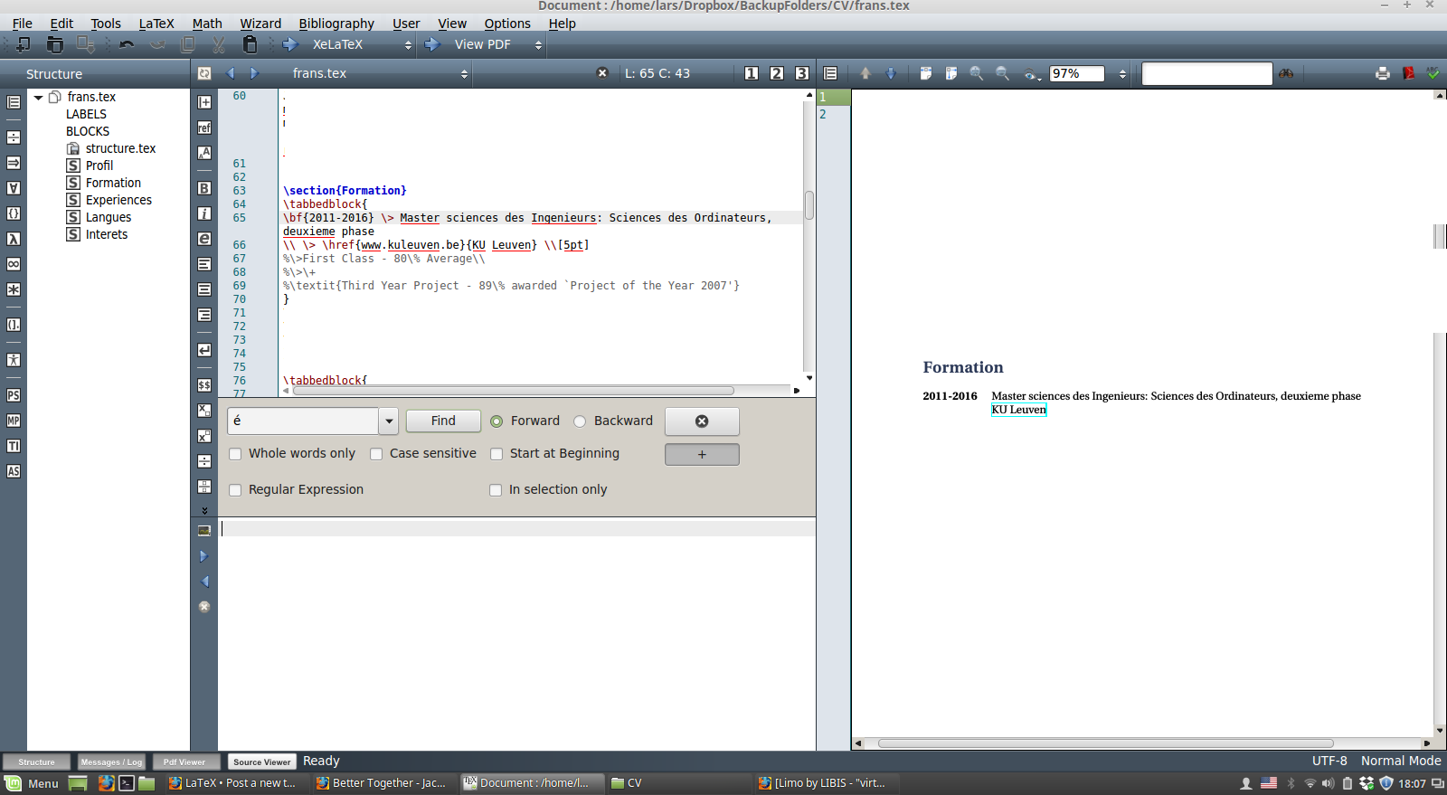Open the arrow symbols panel

pyautogui.click(x=14, y=163)
